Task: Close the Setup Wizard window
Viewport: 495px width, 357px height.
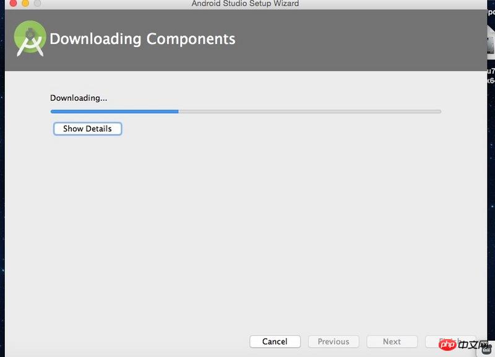Action: [x=13, y=3]
